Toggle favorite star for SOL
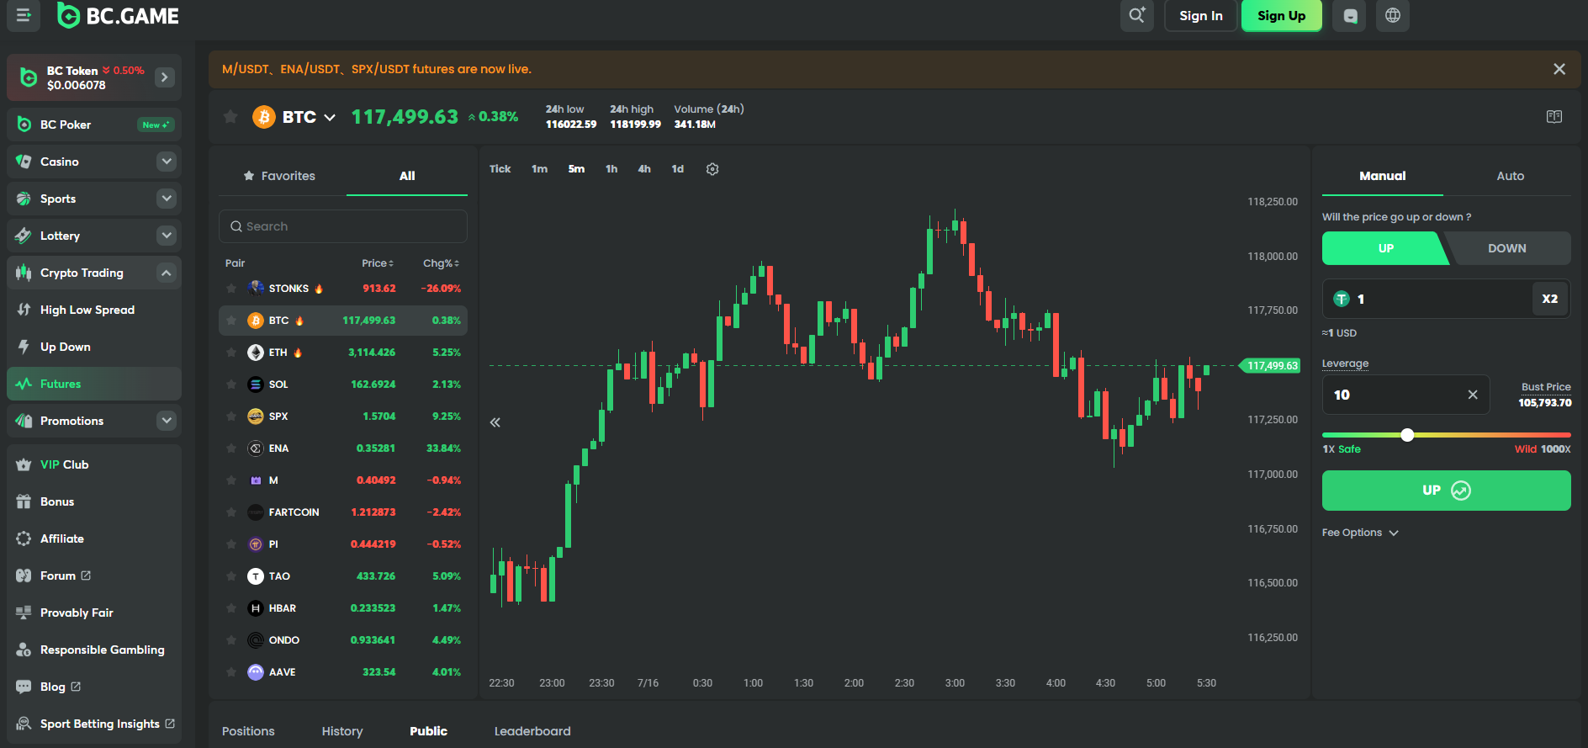The width and height of the screenshot is (1588, 748). 231,385
